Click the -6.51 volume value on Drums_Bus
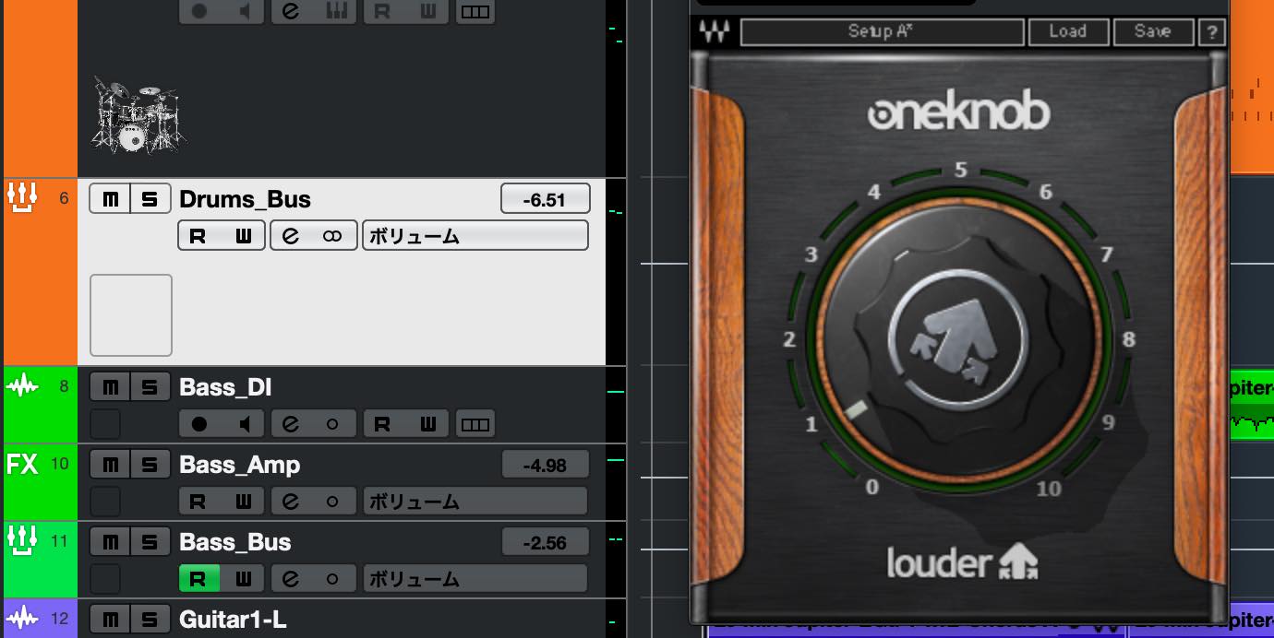1274x638 pixels. coord(545,199)
